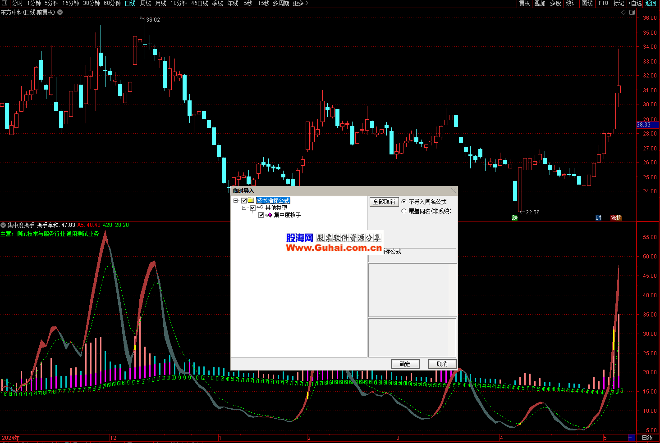Click the round icon before 集中度换手 indicator title
This screenshot has height=443, width=660.
click(x=3, y=225)
